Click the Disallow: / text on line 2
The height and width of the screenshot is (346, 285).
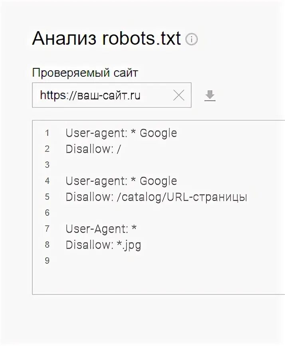pos(93,149)
